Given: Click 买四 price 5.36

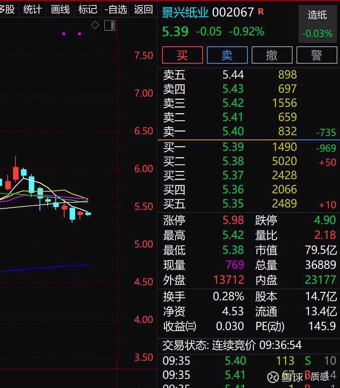Looking at the screenshot, I should [x=233, y=190].
